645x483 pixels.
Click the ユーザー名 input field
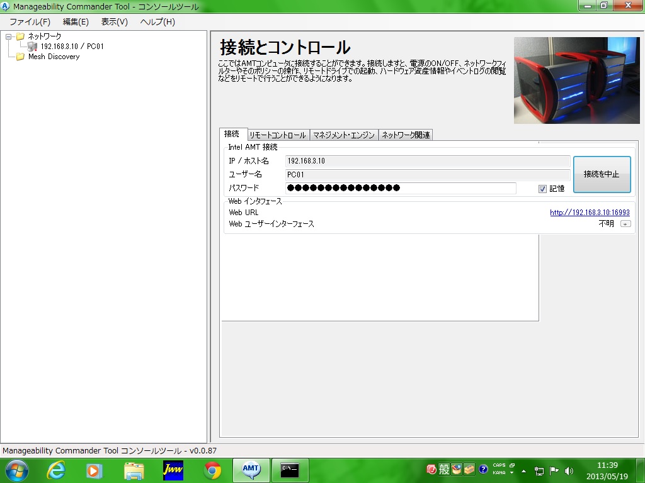[428, 175]
